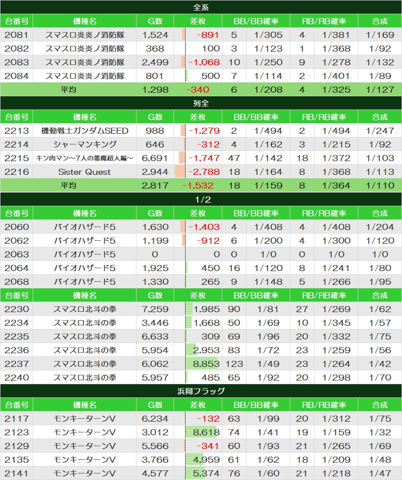
Task: Select difference value 4,959
Action: [x=207, y=460]
